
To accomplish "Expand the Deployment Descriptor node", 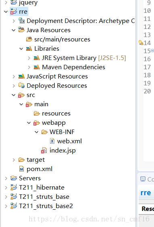I will pos(14,21).
